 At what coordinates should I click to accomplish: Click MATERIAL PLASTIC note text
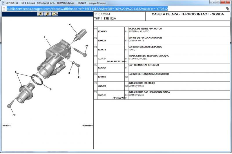(139, 32)
